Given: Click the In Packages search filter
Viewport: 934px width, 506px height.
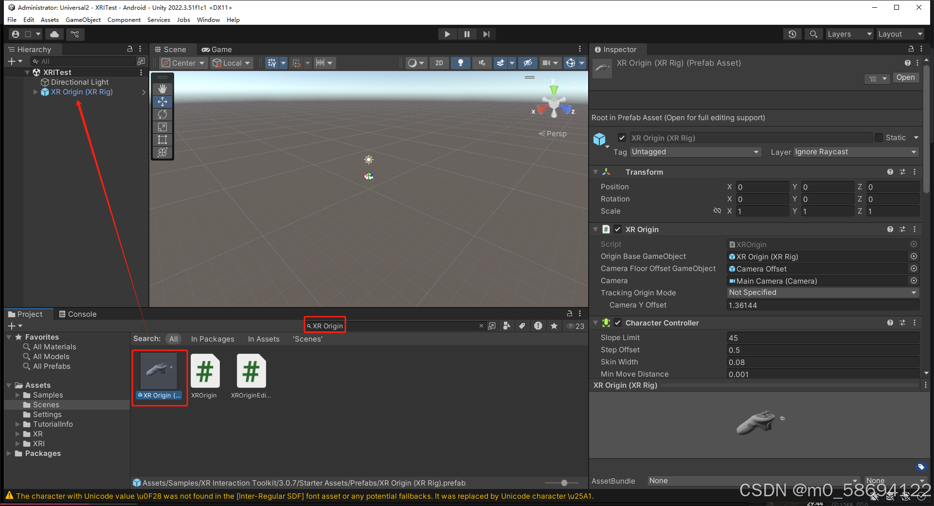Looking at the screenshot, I should 213,339.
